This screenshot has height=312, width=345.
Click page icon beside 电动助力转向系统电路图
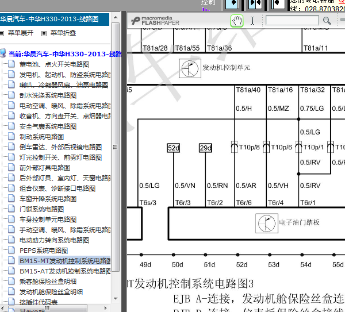pyautogui.click(x=11, y=240)
